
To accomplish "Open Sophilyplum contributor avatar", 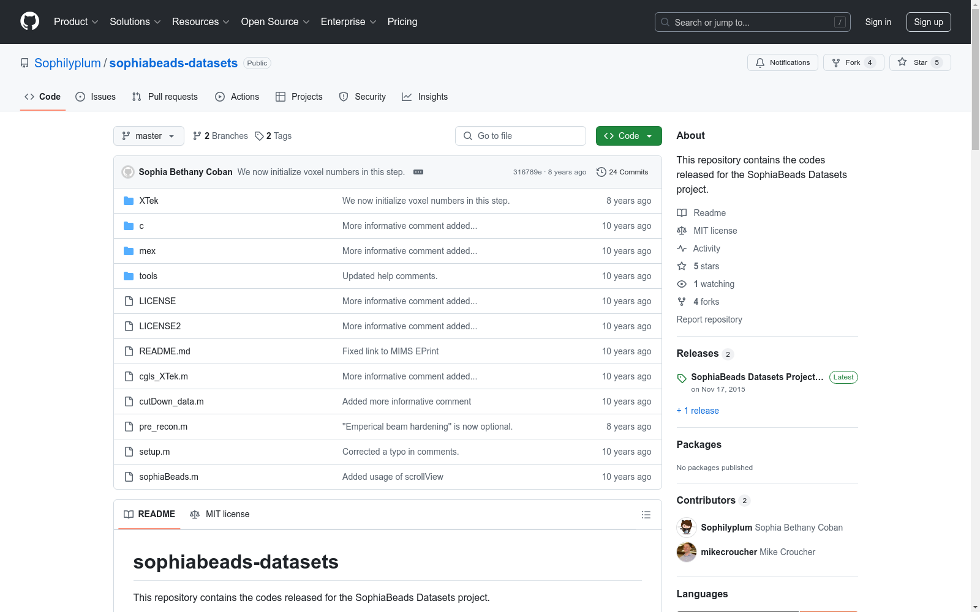I will pos(687,528).
